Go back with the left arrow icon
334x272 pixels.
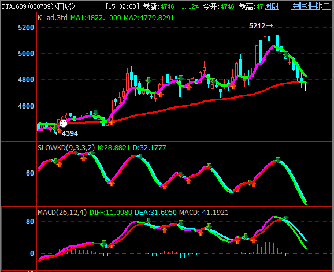(295, 6)
